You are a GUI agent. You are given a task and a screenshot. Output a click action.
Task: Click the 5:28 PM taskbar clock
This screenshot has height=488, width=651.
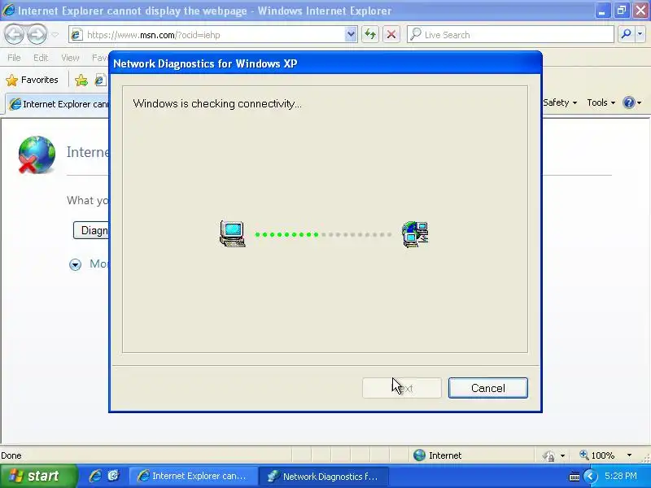pos(621,476)
